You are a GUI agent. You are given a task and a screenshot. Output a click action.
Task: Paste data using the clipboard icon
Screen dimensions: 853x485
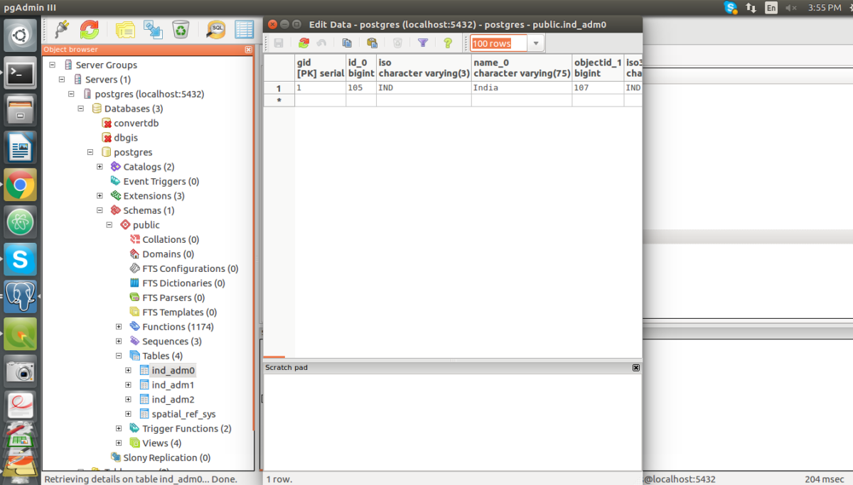372,43
